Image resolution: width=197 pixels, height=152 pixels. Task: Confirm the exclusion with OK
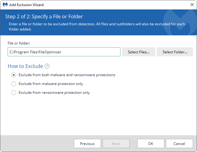[x=151, y=143]
